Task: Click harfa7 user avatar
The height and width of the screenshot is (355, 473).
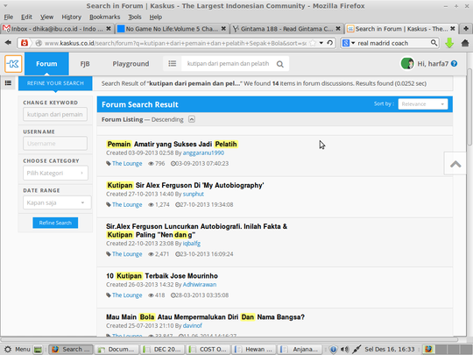Action: click(407, 64)
